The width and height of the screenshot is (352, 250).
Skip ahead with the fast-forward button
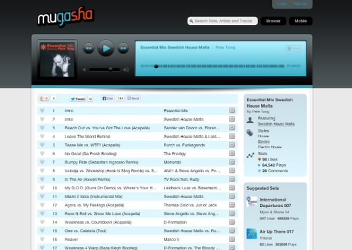[x=123, y=48]
